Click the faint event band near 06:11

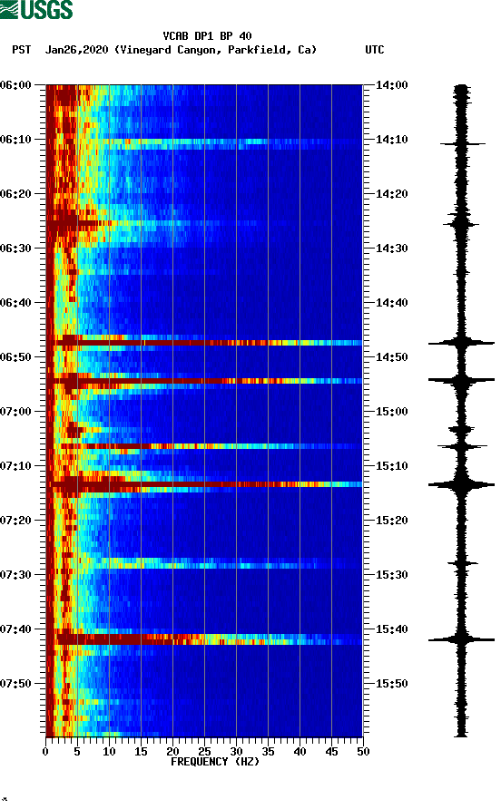204,143
